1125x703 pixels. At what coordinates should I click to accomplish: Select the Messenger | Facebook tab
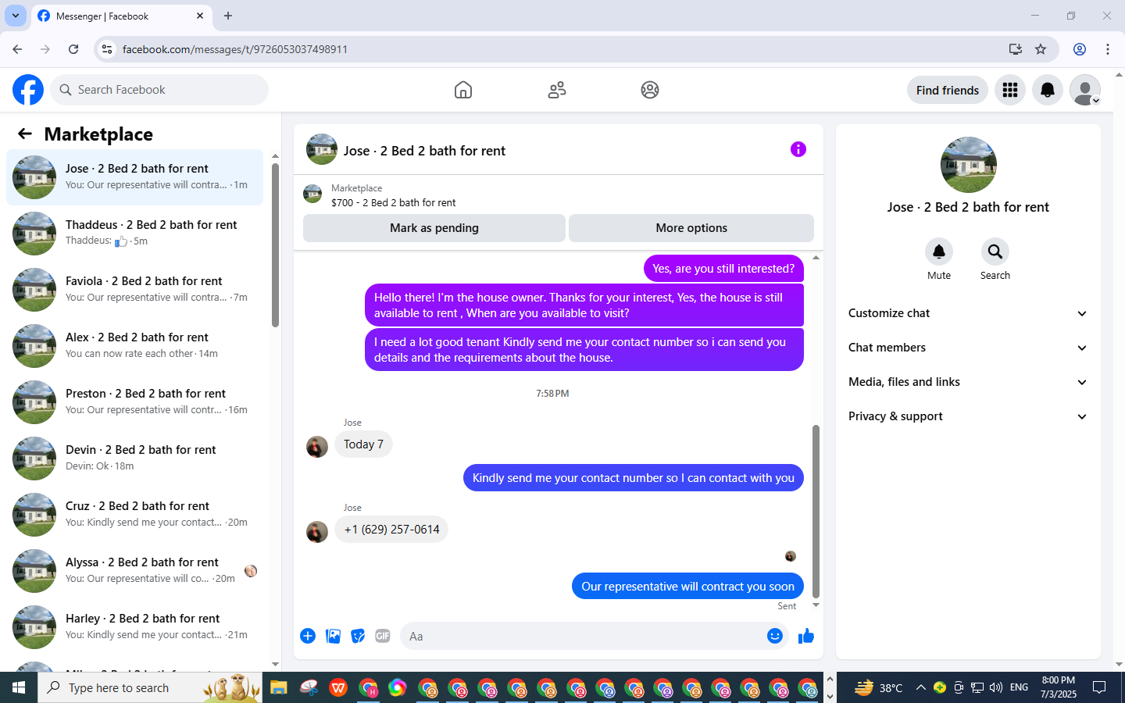pyautogui.click(x=121, y=16)
